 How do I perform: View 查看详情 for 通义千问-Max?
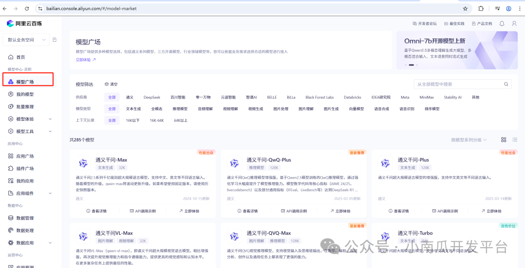(96, 211)
